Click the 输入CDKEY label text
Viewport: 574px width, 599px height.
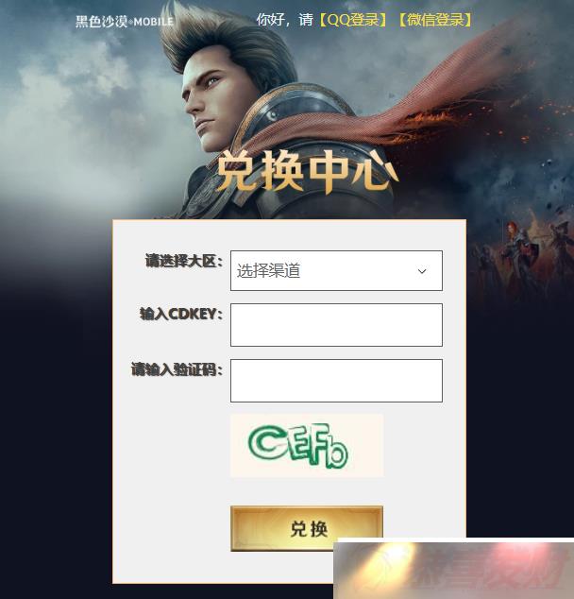pyautogui.click(x=180, y=314)
